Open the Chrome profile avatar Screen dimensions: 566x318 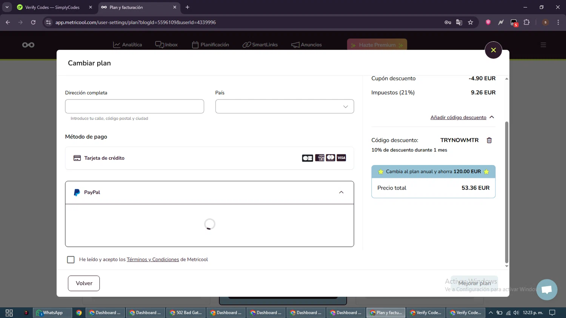pyautogui.click(x=545, y=22)
